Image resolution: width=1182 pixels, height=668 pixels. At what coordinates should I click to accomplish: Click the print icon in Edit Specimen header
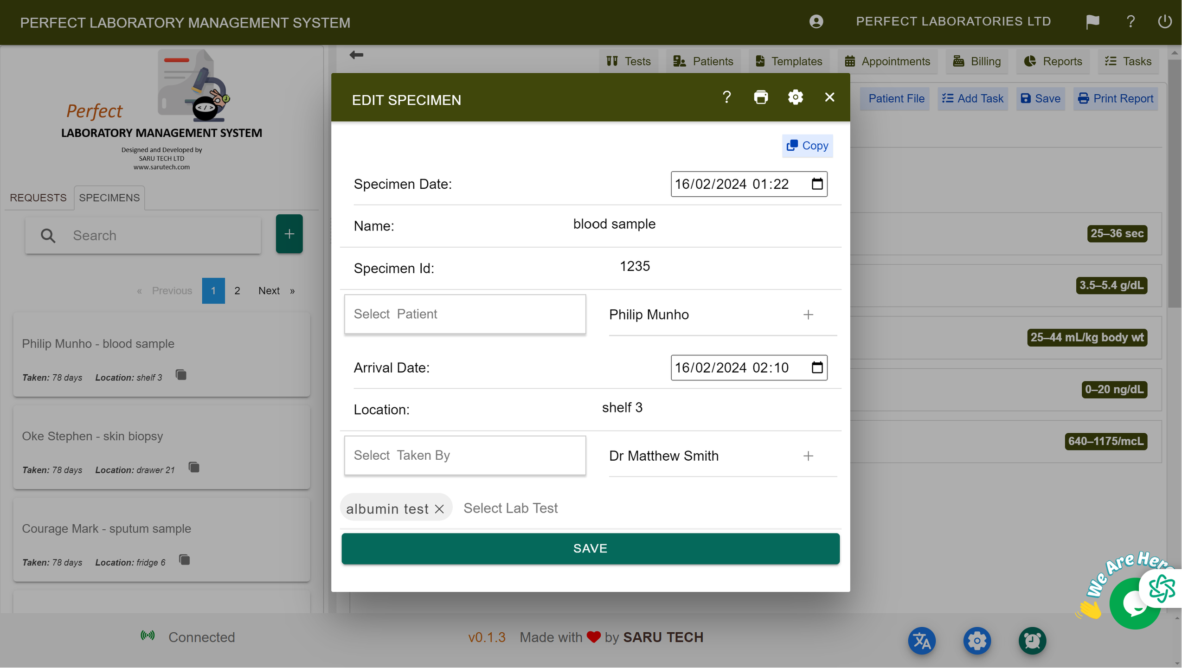(761, 97)
